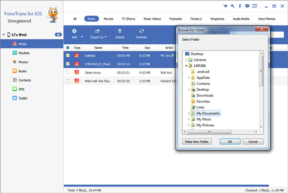Uncheck the Kalimba checkbox
This screenshot has width=288, height=193.
[68, 55]
